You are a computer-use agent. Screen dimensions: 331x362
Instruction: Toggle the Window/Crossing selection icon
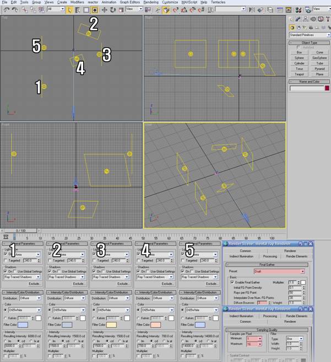tap(95, 10)
